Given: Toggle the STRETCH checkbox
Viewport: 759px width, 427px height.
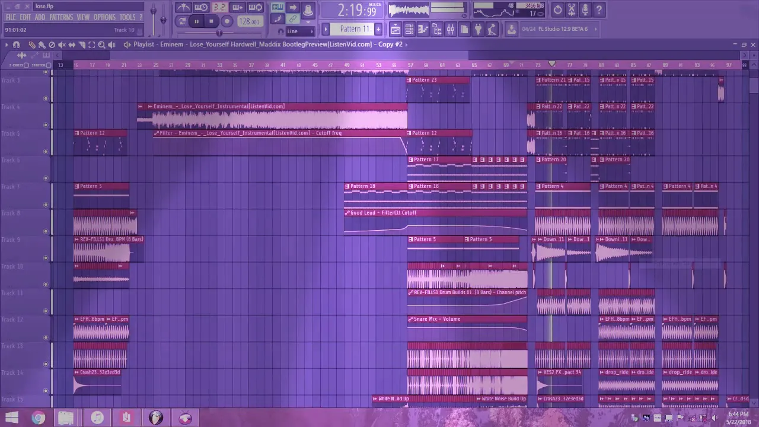Looking at the screenshot, I should [x=50, y=65].
